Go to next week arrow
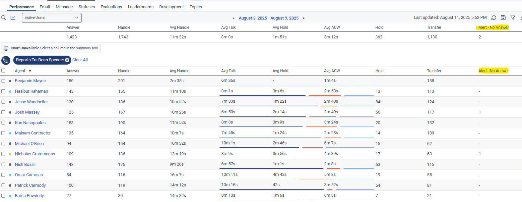The height and width of the screenshot is (202, 522). 304,18
